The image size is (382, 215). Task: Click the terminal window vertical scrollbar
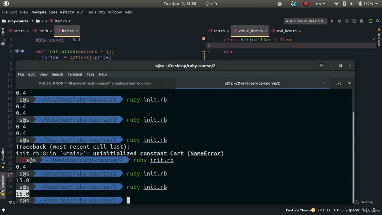coord(353,157)
